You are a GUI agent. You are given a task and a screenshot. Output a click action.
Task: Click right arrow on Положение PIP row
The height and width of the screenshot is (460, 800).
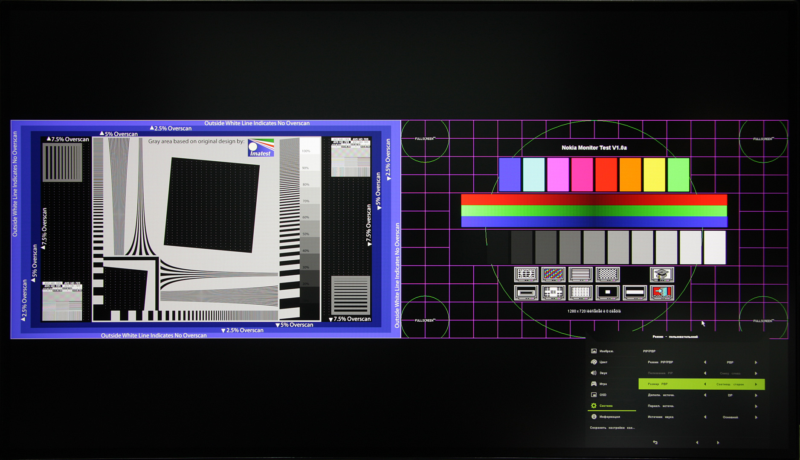[x=756, y=373]
